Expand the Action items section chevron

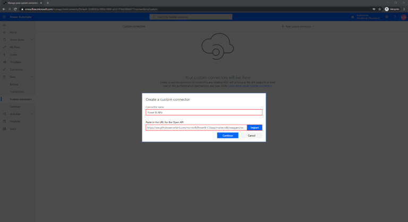[x=32, y=40]
